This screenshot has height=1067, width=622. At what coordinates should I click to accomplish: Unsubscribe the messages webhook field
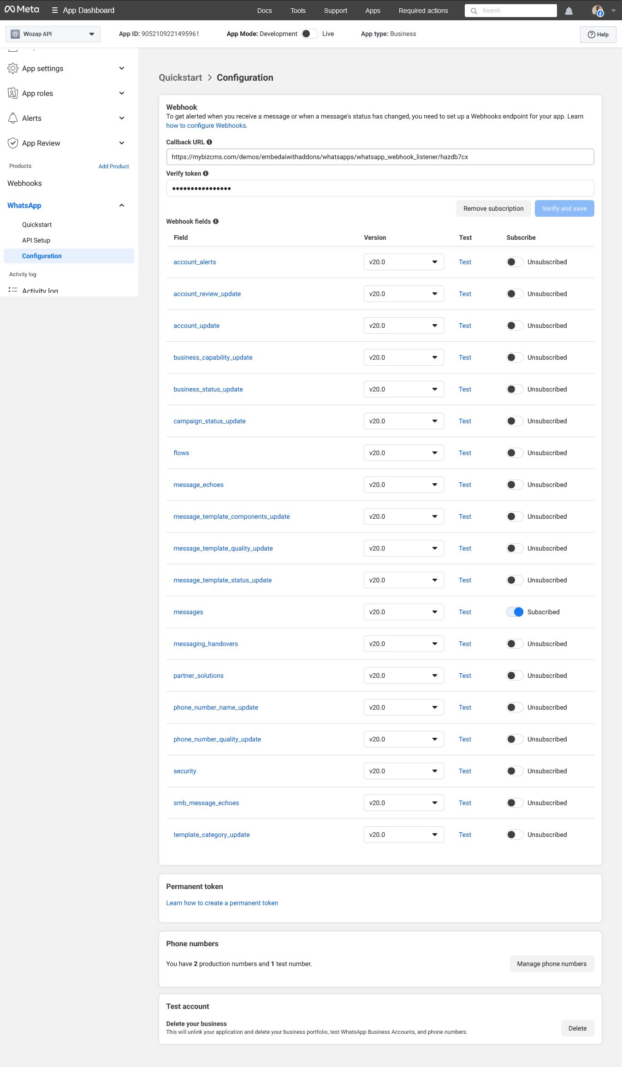pyautogui.click(x=515, y=612)
